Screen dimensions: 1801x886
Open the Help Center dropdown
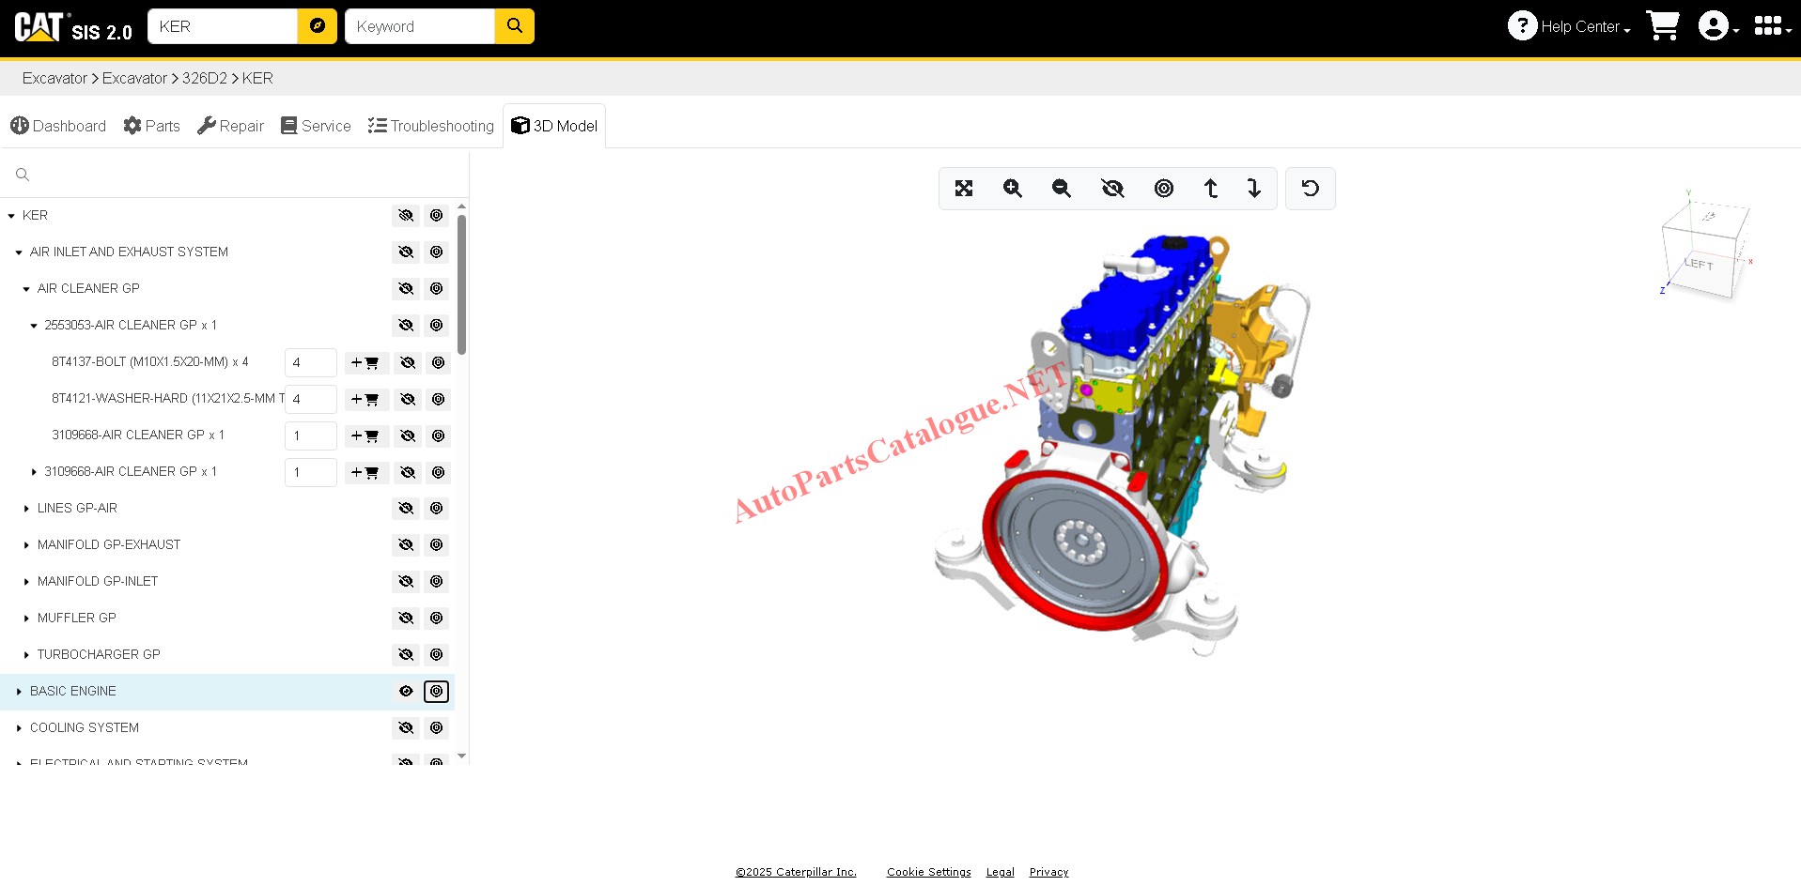[x=1569, y=26]
